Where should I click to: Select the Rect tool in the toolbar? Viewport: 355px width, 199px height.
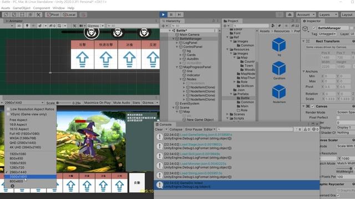tap(22, 15)
